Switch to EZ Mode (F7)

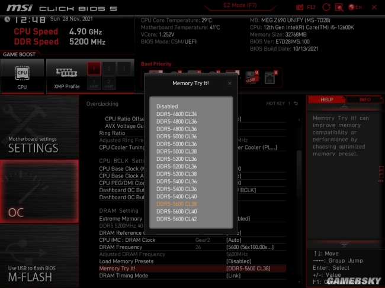click(x=240, y=5)
